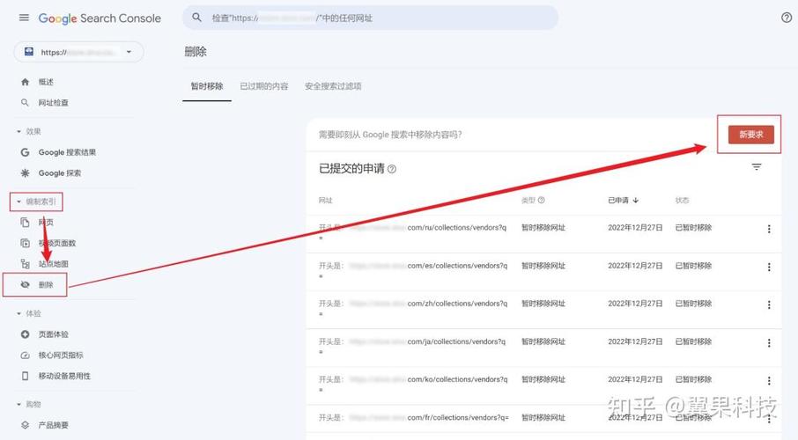This screenshot has height=440, width=798.
Task: Click the Google 探索 asterisk icon
Action: 25,173
